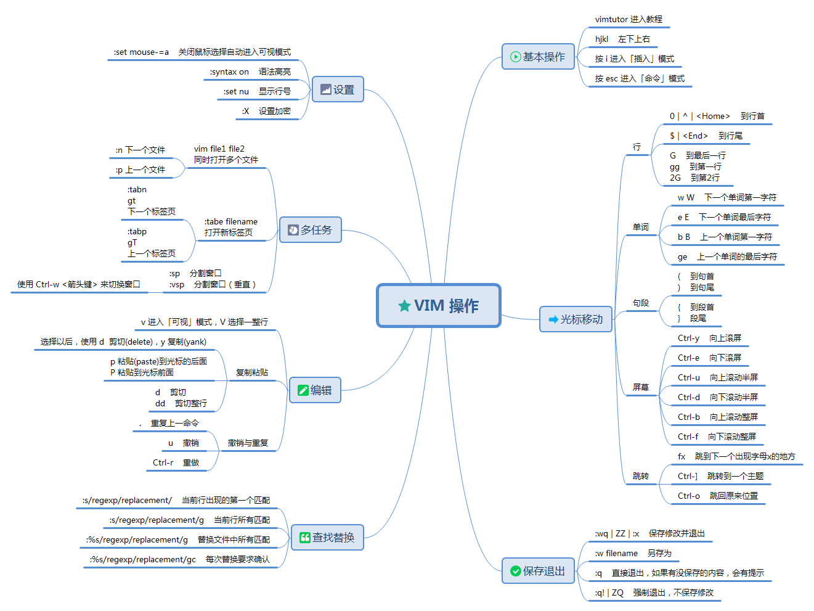Image resolution: width=814 pixels, height=611 pixels.
Task: Click the star icon in VIM 操作 node
Action: pyautogui.click(x=404, y=306)
